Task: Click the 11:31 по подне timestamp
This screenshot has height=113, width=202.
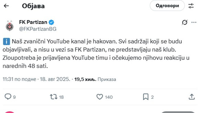Action: pos(19,79)
